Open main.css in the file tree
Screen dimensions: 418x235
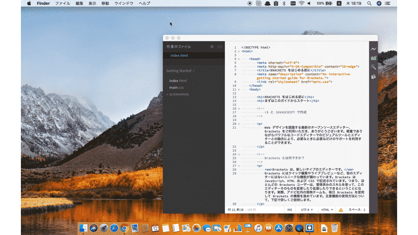(176, 87)
